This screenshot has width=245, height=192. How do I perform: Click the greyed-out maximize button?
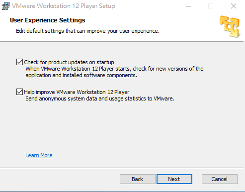click(x=211, y=6)
